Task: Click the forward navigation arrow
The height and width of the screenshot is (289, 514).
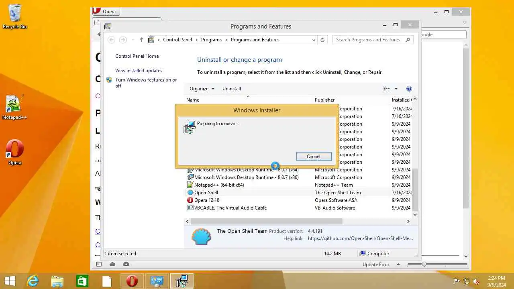Action: click(123, 40)
